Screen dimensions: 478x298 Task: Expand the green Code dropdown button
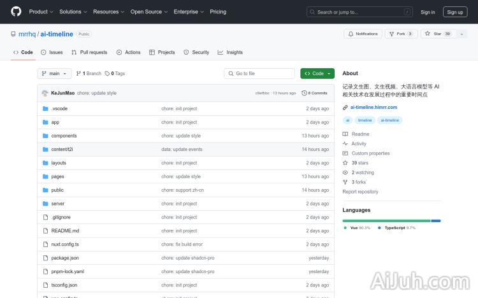click(317, 73)
